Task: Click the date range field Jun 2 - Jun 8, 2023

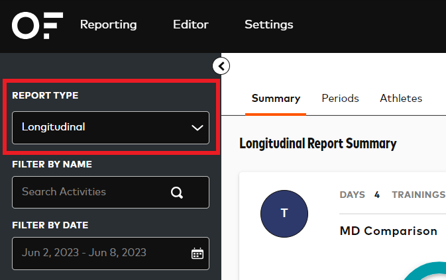Action: click(x=111, y=254)
